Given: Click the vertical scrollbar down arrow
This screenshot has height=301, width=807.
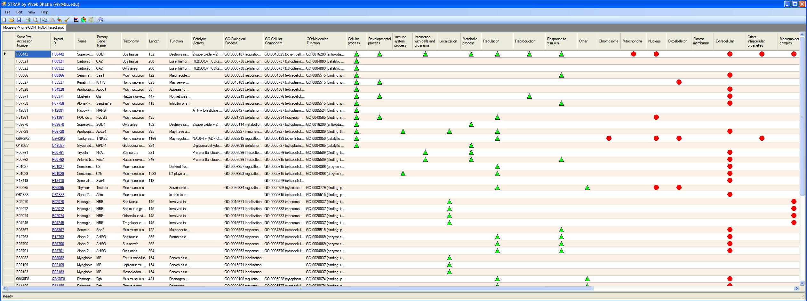Looking at the screenshot, I should click(x=802, y=283).
